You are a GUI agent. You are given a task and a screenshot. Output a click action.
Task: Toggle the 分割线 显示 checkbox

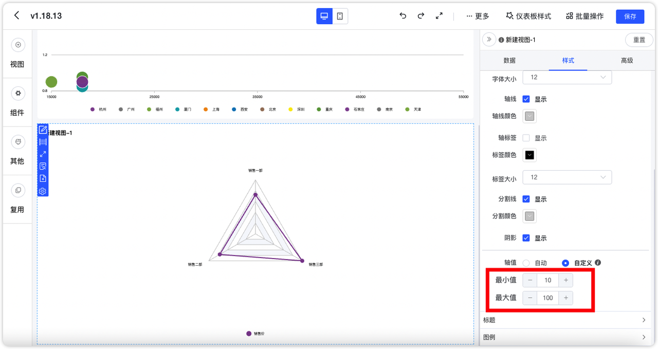point(526,199)
